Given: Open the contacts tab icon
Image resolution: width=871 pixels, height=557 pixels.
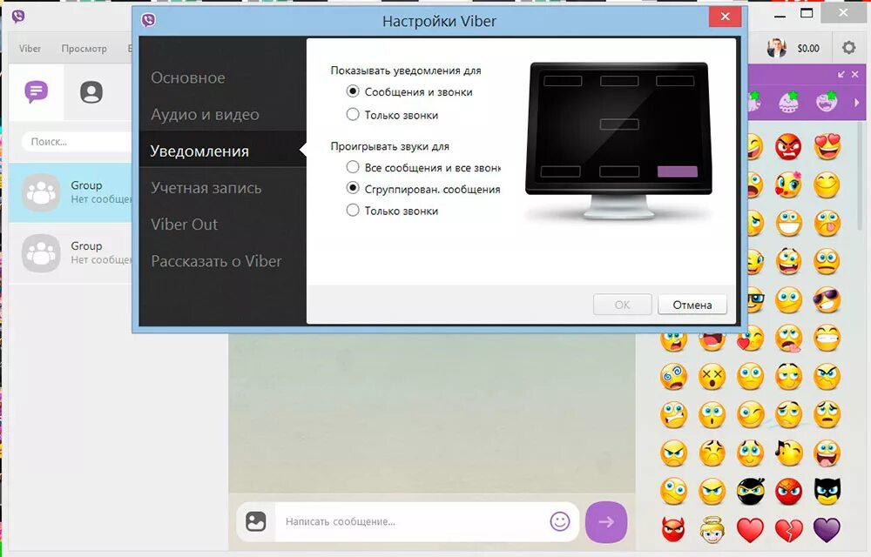Looking at the screenshot, I should [91, 91].
